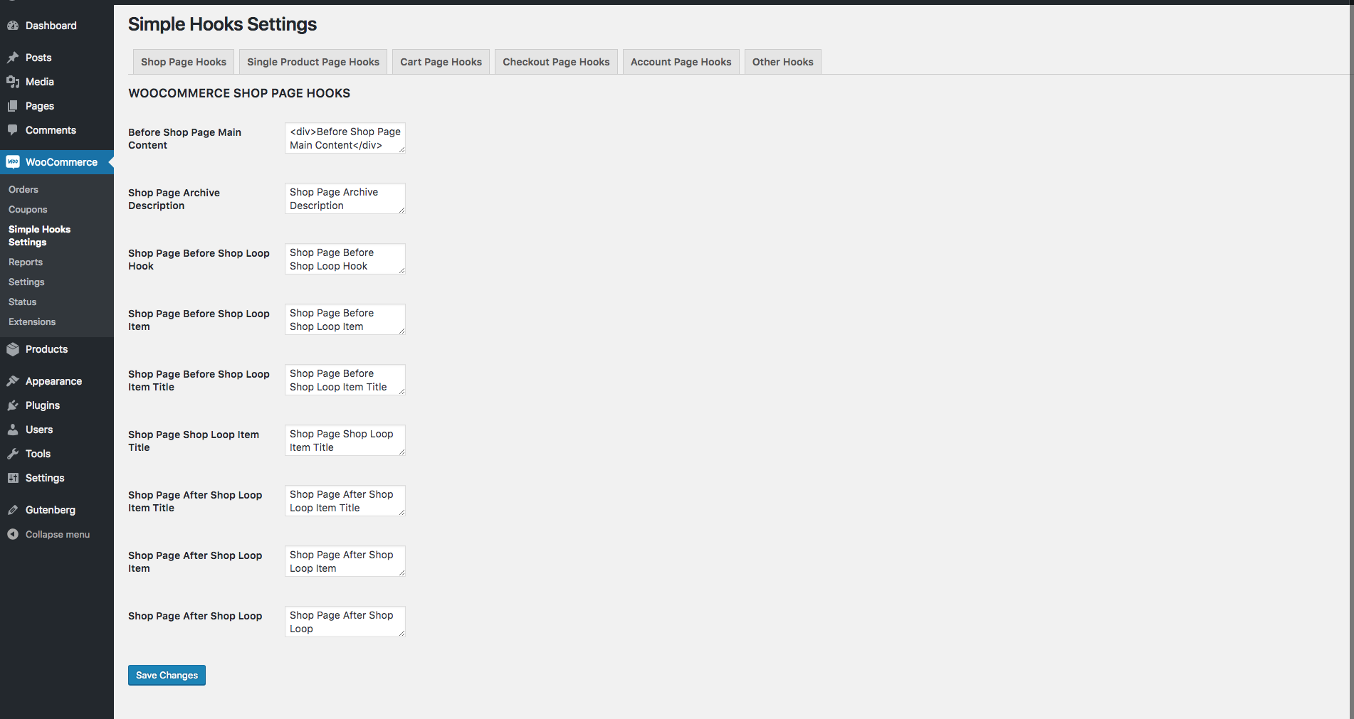Select the Other Hooks tab
1354x719 pixels.
pos(783,62)
